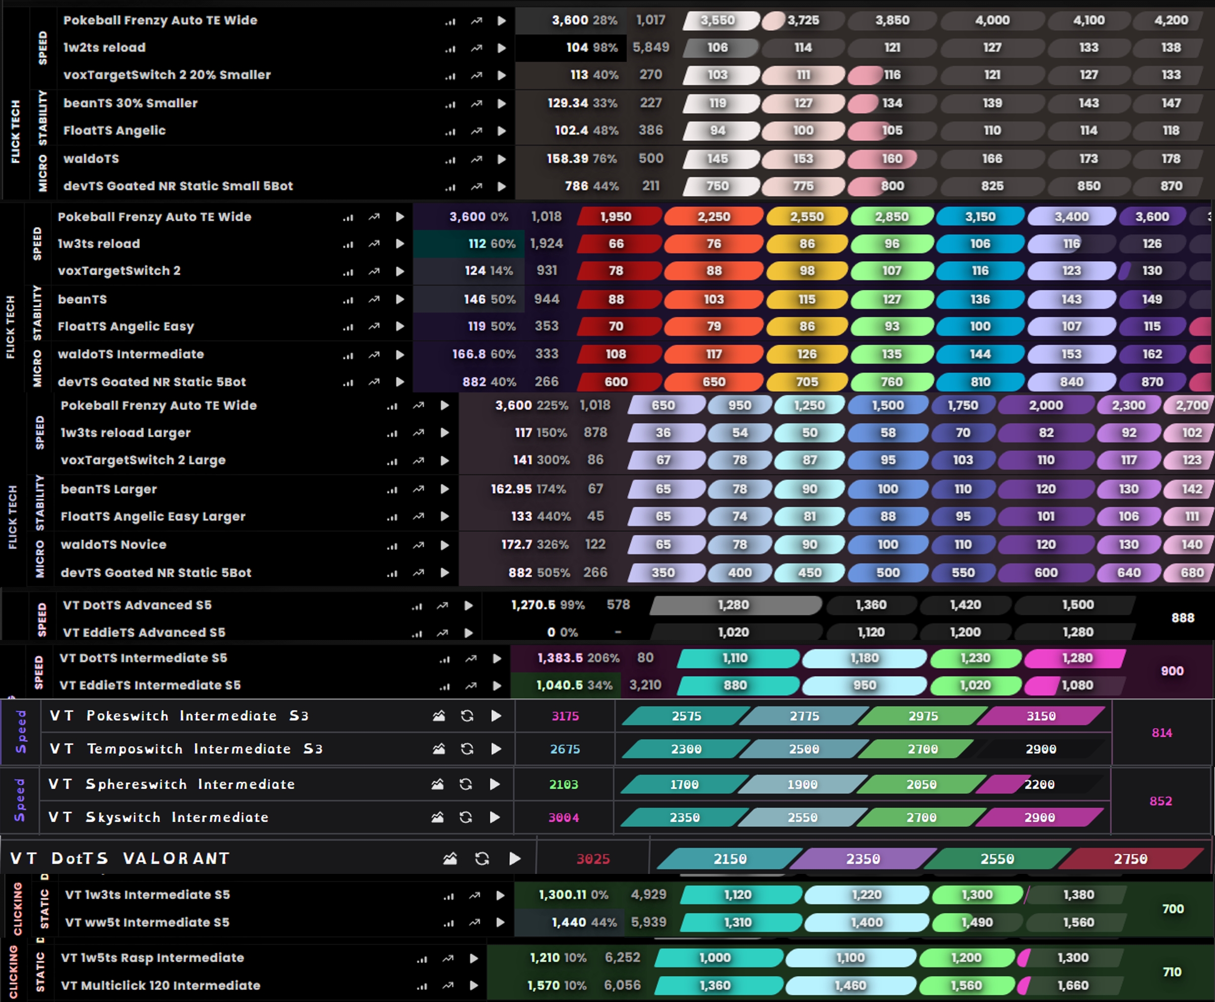The height and width of the screenshot is (1002, 1215).
Task: Click the magenta 1,280 threshold for VT DotTS Intermediate S5
Action: (1076, 658)
